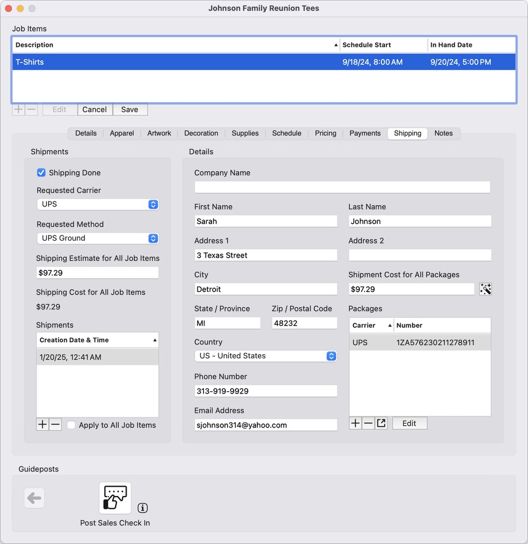Click the Edit button under Packages
The width and height of the screenshot is (528, 544).
coord(409,423)
